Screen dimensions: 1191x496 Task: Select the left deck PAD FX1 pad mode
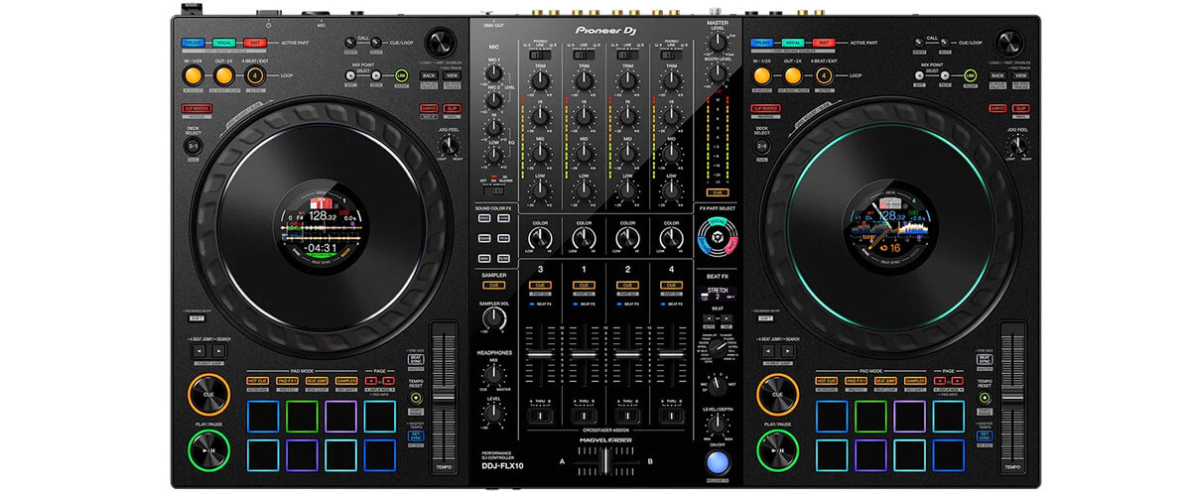pos(288,381)
